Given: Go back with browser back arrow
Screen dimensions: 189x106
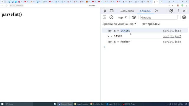Looking at the screenshot, I should (x=2, y=6).
